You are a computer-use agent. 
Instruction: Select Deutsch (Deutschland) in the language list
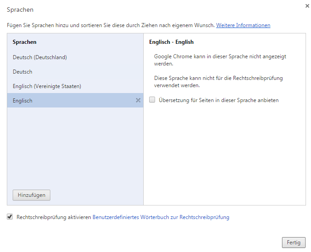coord(40,57)
